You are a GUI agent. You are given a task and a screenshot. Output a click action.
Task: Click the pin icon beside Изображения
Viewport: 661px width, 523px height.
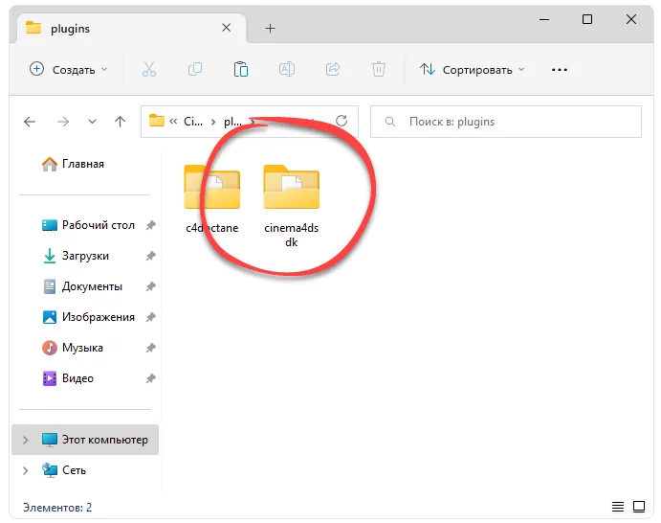pyautogui.click(x=150, y=317)
